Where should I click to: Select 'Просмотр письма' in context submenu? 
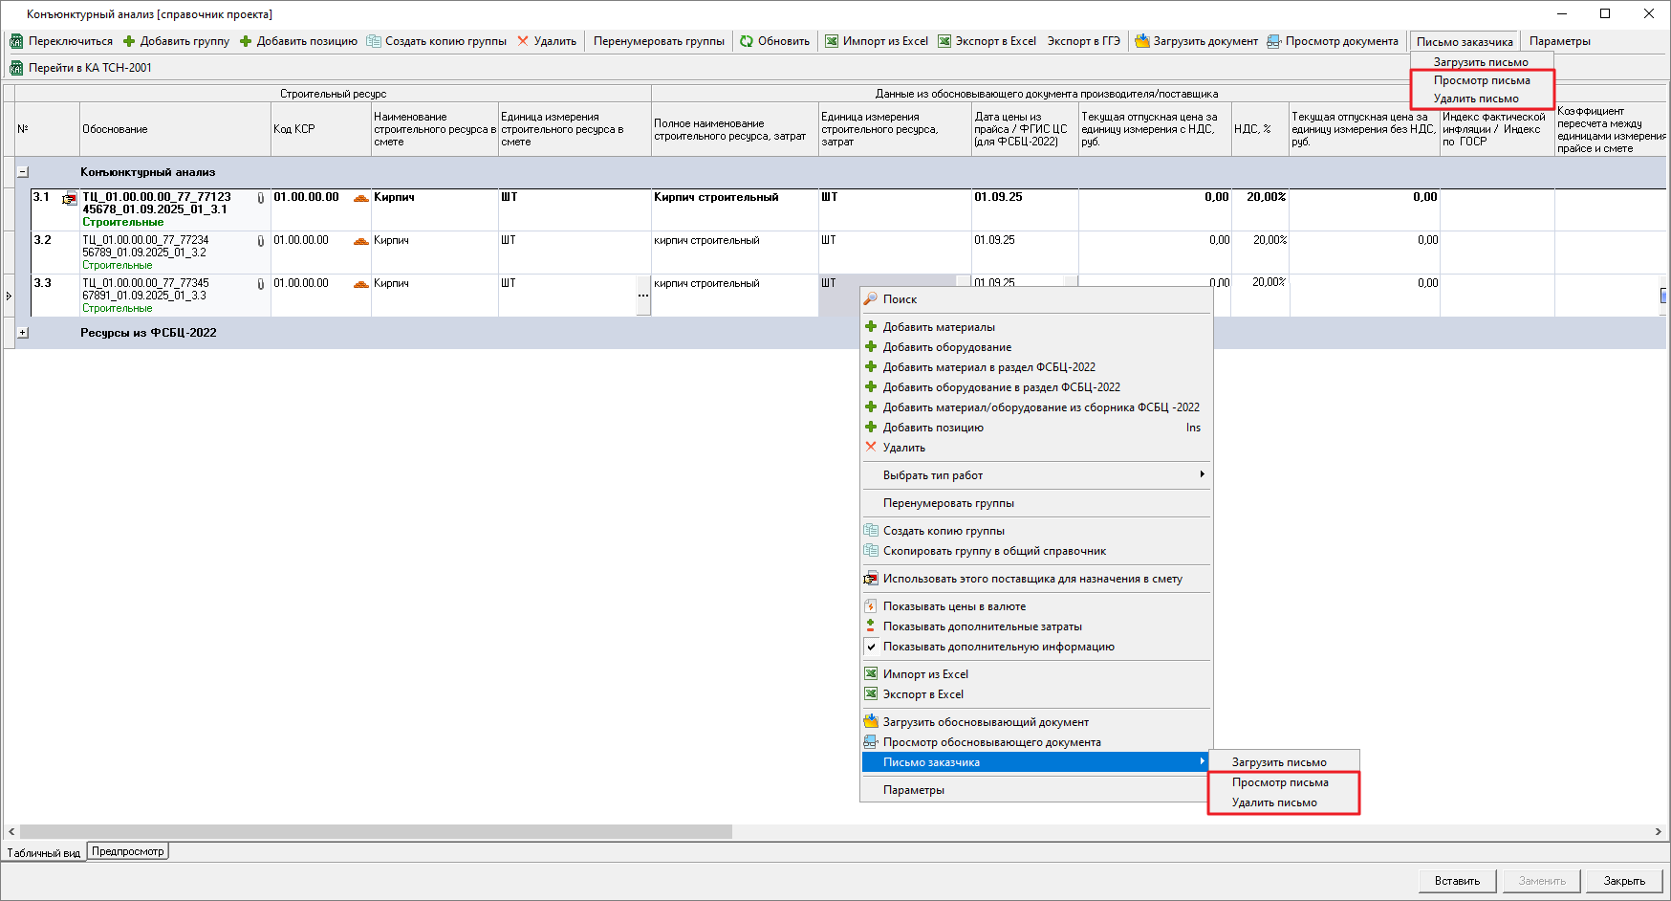click(x=1279, y=782)
